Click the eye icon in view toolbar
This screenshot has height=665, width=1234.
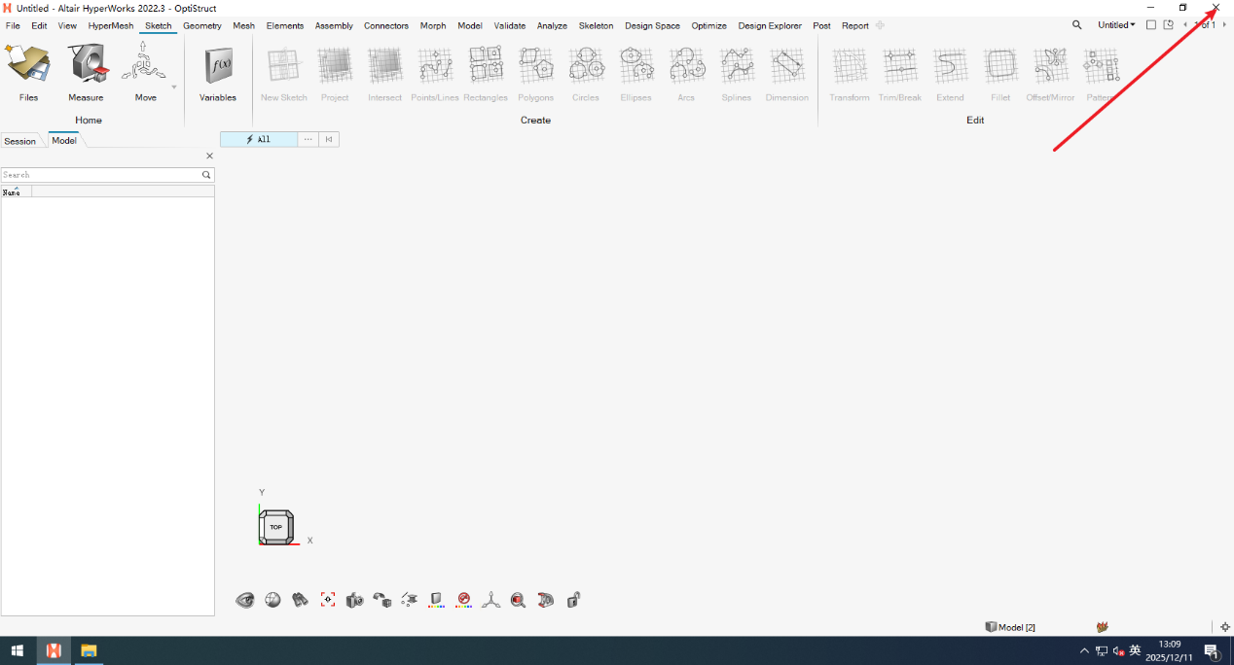pyautogui.click(x=245, y=600)
